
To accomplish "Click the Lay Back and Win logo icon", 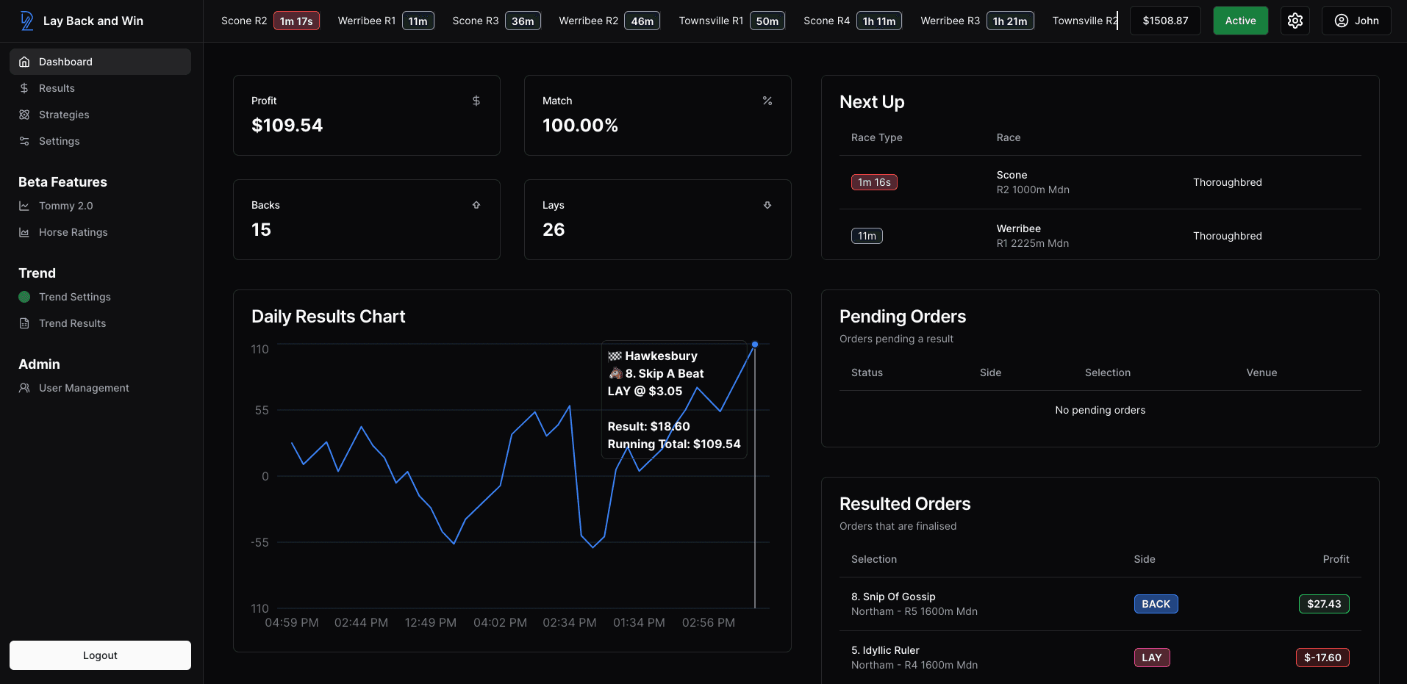I will point(27,21).
